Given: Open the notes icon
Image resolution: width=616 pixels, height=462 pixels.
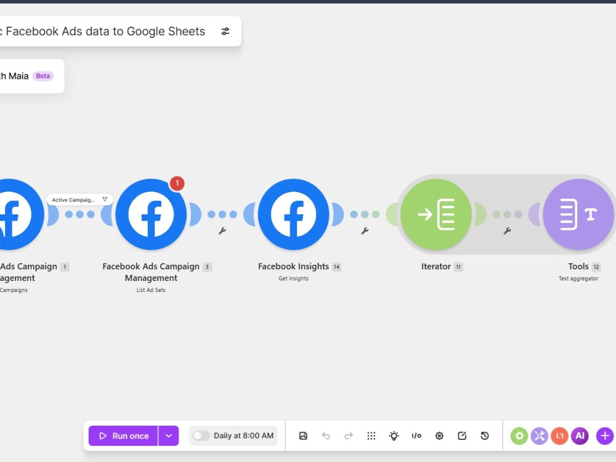Looking at the screenshot, I should point(462,436).
